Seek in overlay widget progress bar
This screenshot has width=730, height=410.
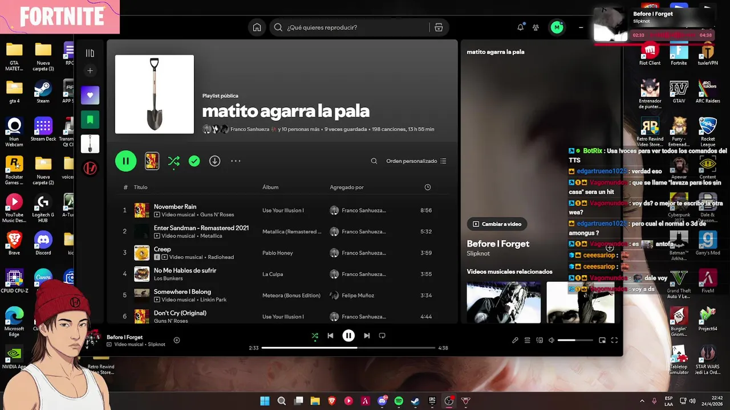[x=654, y=43]
